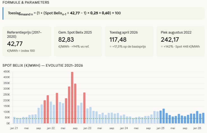Select the Piek augustus 2022 card
This screenshot has width=207, height=133.
click(x=180, y=41)
